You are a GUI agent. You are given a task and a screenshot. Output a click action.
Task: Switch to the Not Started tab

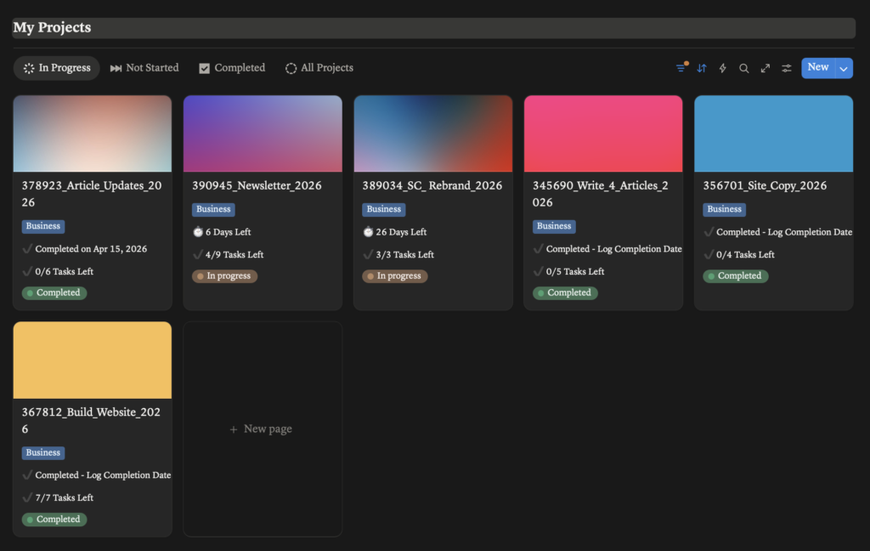click(x=144, y=68)
